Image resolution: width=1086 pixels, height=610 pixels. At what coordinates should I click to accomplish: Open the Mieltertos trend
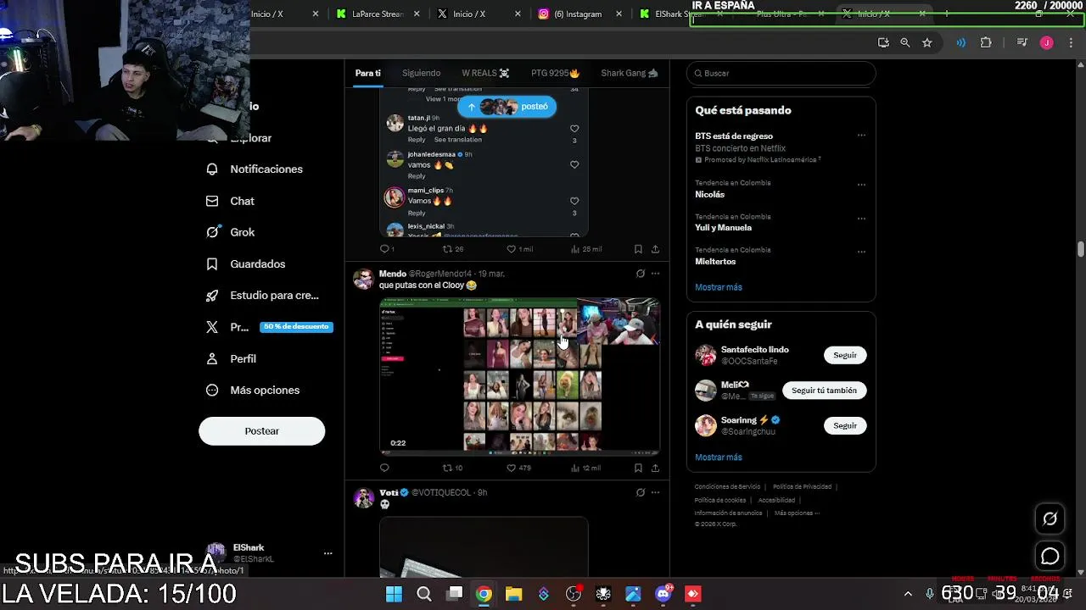click(715, 261)
